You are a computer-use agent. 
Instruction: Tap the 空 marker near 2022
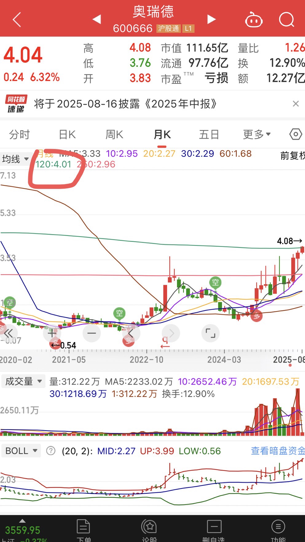(x=119, y=313)
